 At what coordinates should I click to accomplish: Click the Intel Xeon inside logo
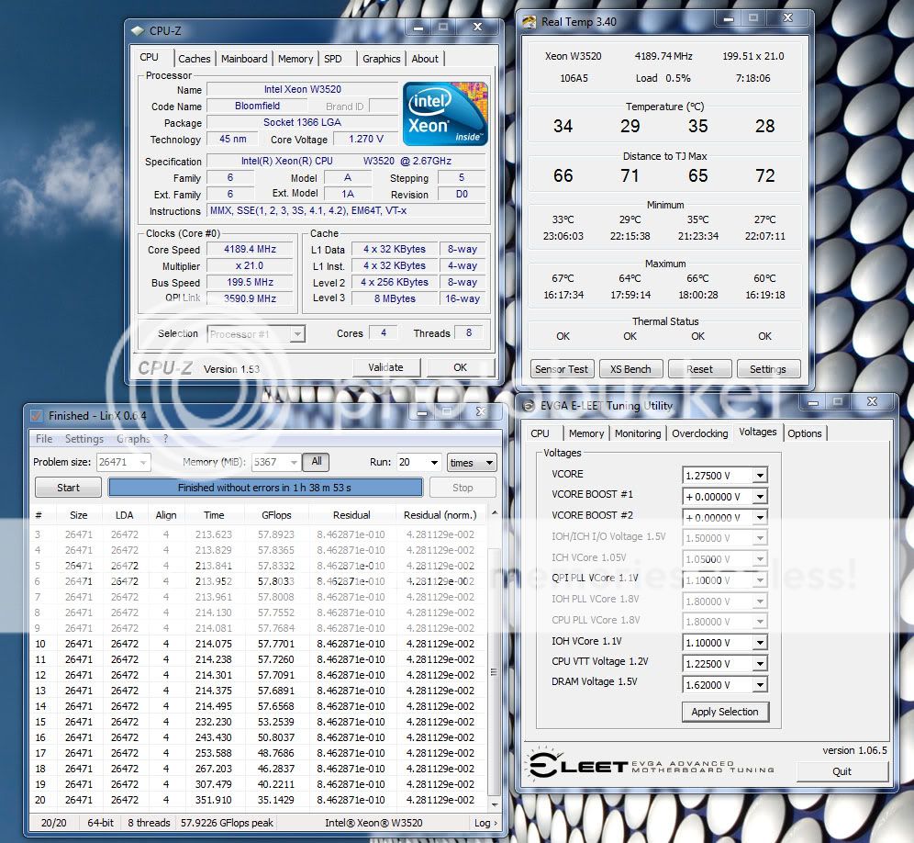[445, 113]
